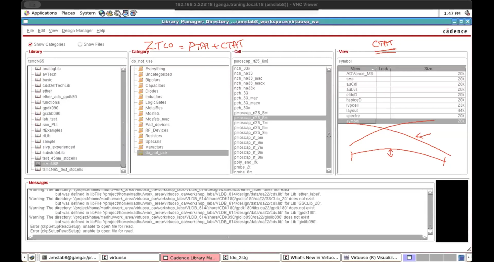Screen dimensions: 494x262
Task: Click the Library list scroll-down arrow
Action: [x=123, y=171]
